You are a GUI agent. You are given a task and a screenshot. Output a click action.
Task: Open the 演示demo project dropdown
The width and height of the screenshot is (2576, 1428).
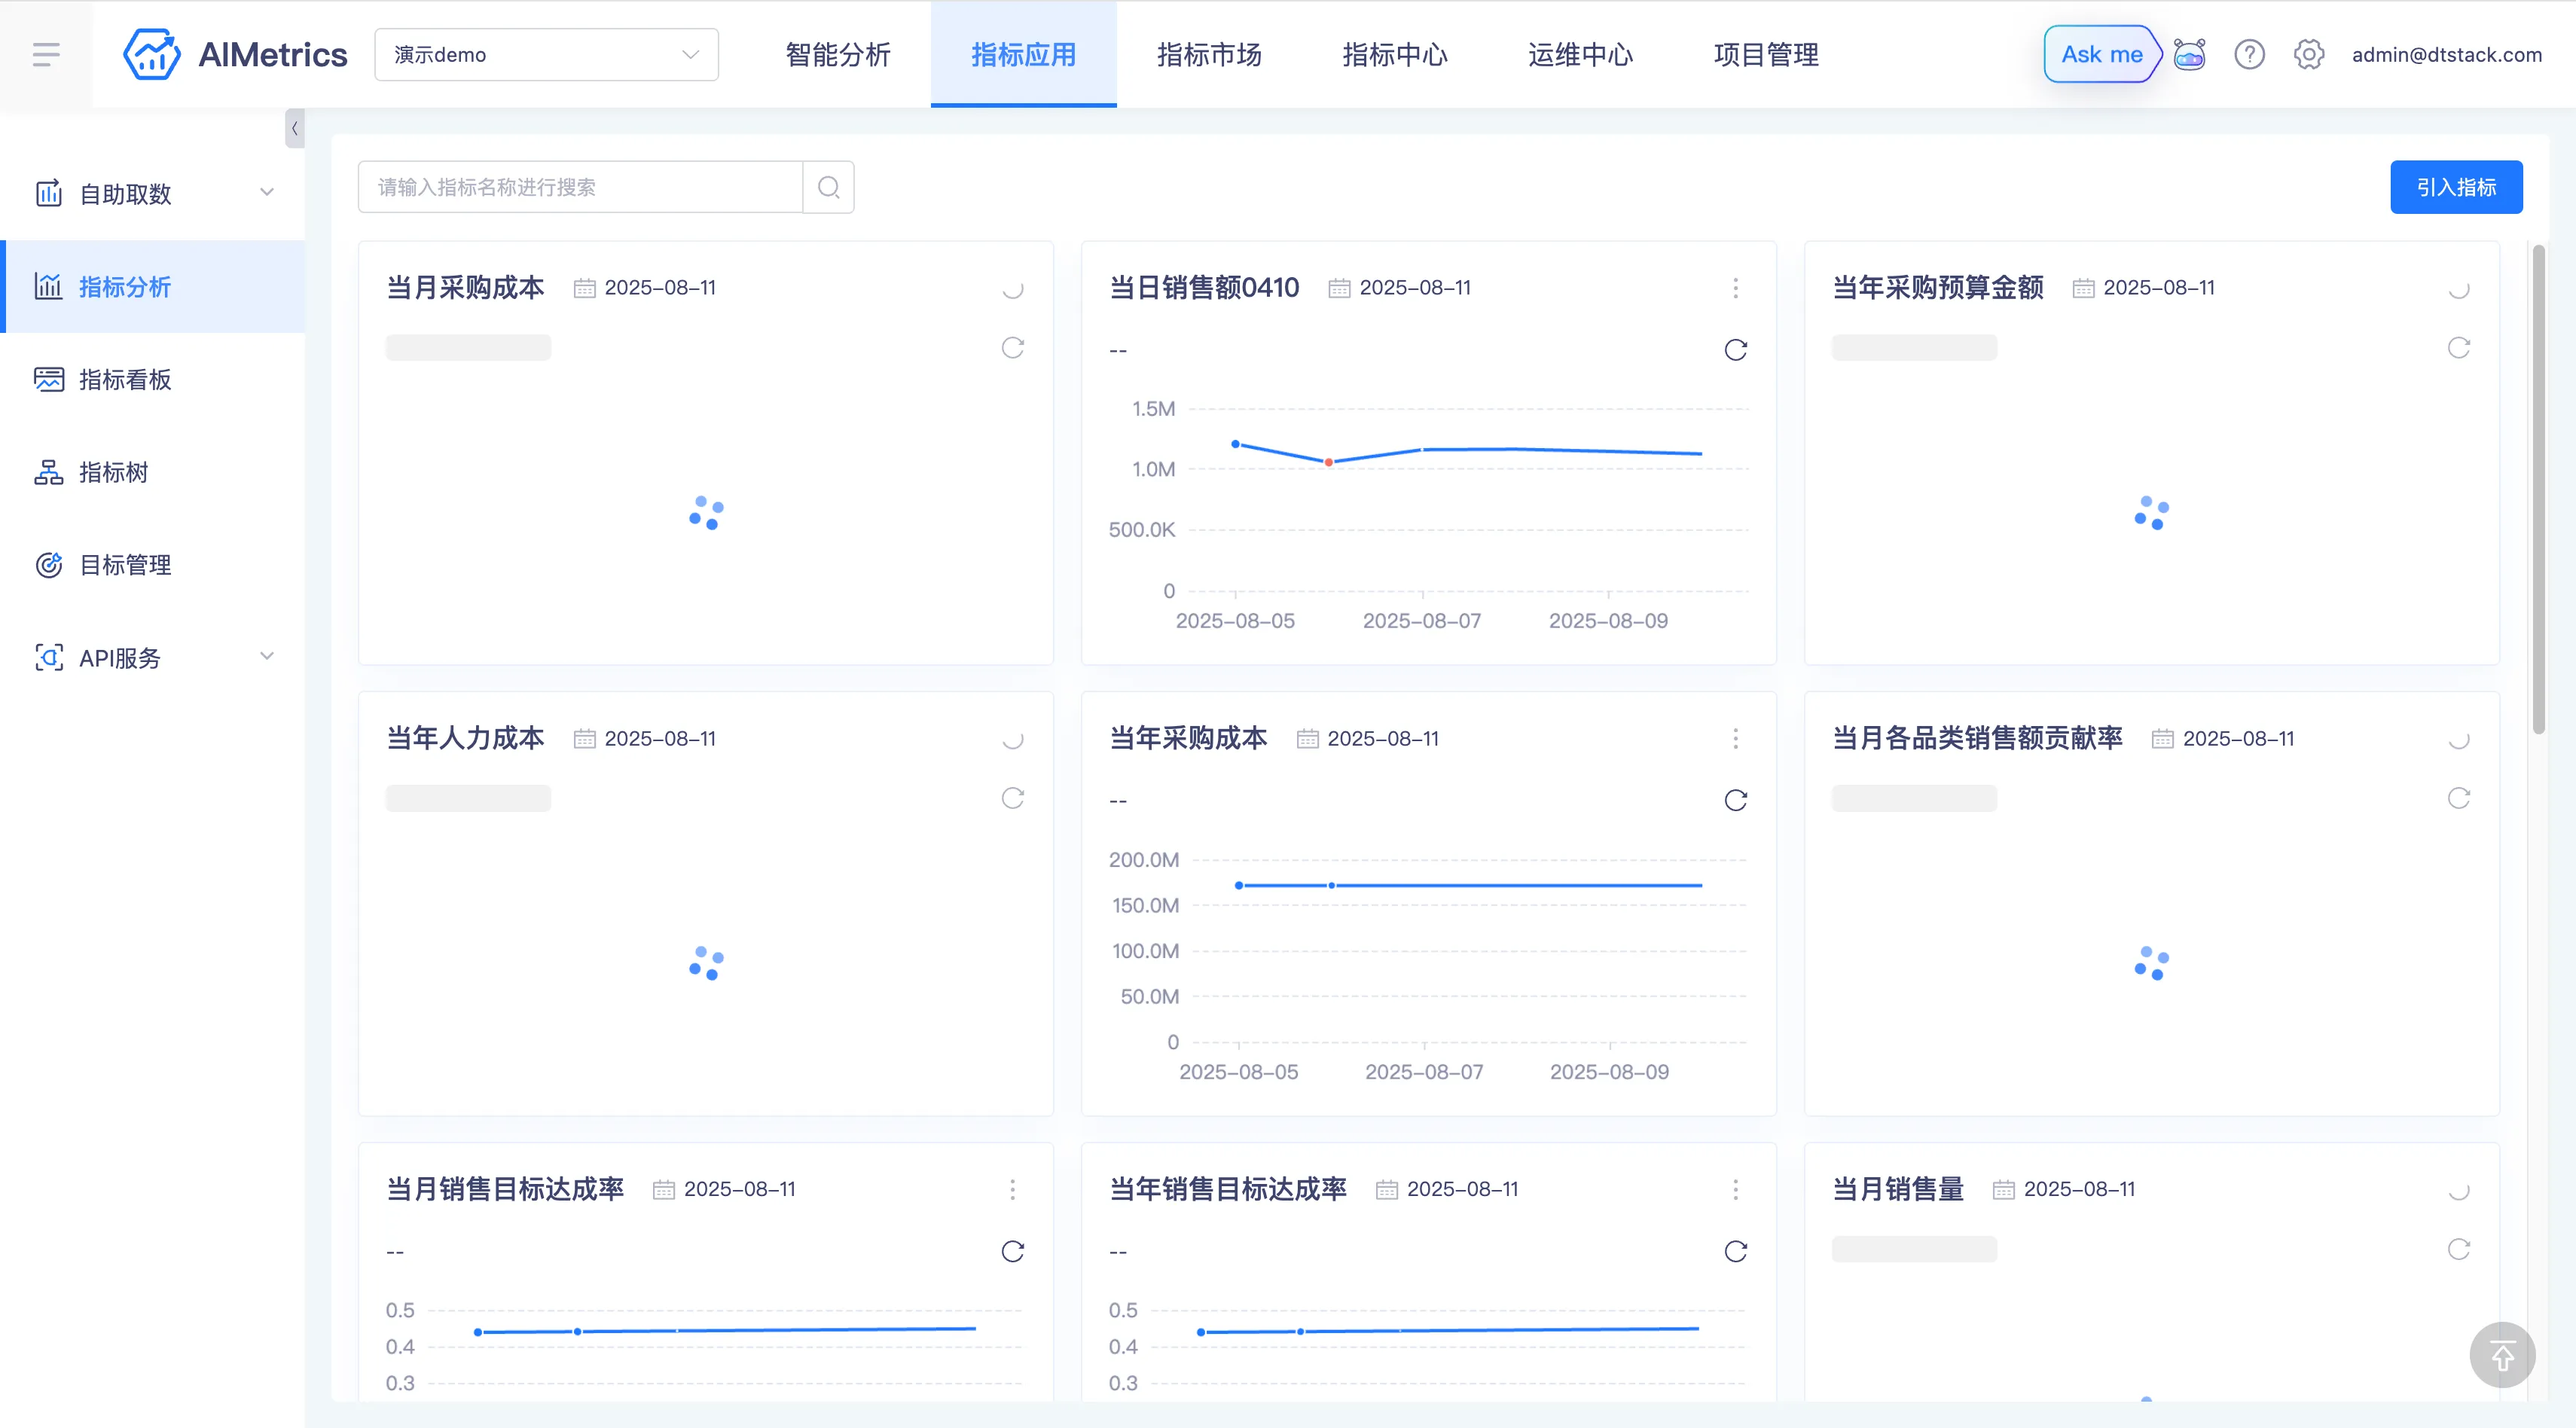[546, 54]
